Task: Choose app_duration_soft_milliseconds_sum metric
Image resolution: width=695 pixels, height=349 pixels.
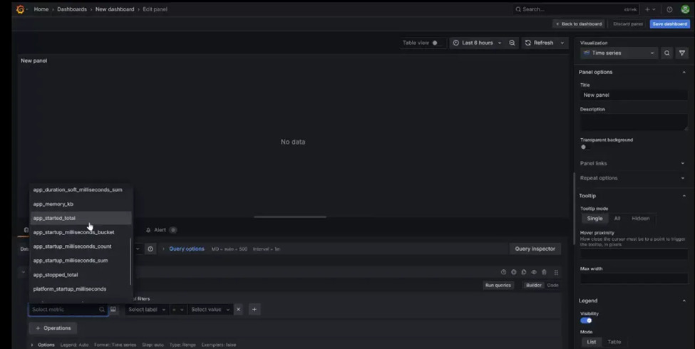Action: click(81, 189)
